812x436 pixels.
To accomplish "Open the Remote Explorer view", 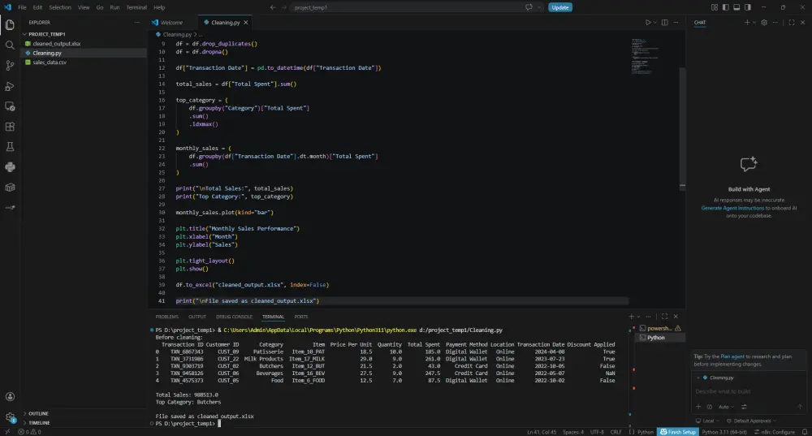I will point(10,106).
